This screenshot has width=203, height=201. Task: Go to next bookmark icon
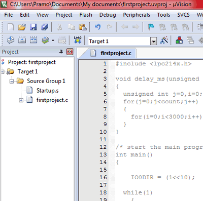[174, 27]
